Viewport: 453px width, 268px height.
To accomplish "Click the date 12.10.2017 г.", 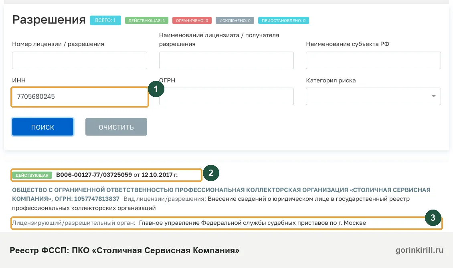I will [160, 175].
